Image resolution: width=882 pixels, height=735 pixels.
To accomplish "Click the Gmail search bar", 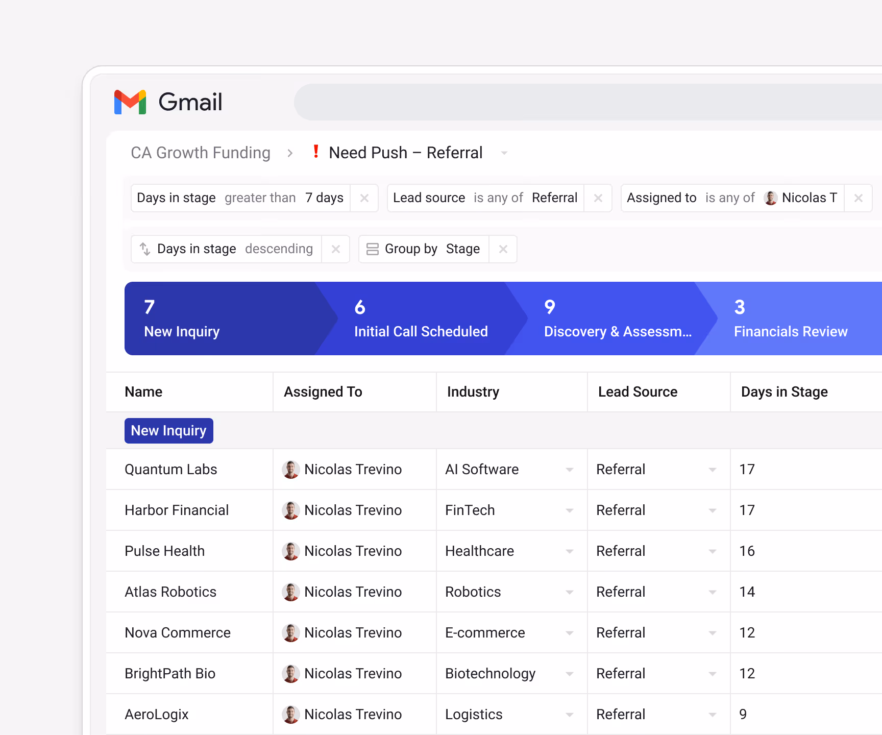I will (x=588, y=102).
